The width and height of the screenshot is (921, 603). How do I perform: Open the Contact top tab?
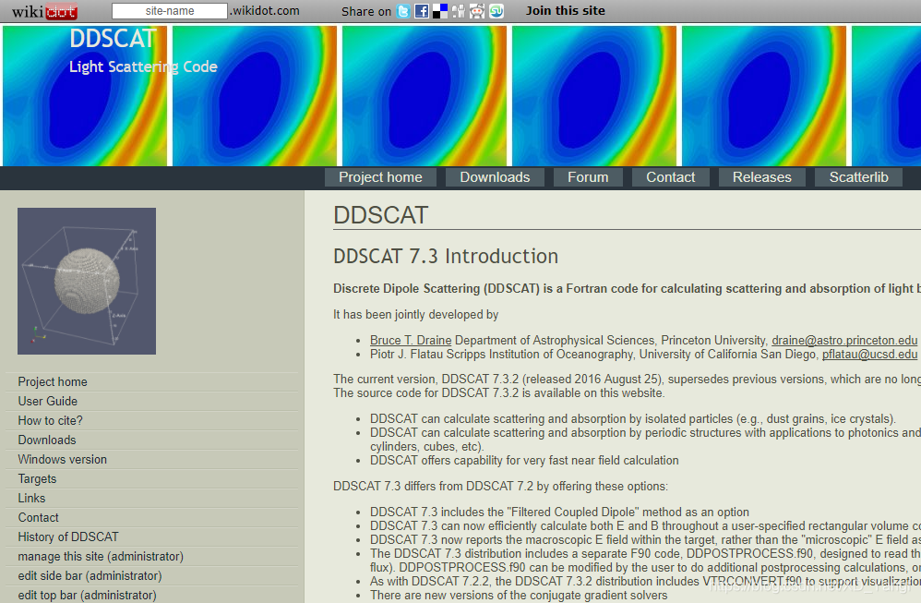[x=670, y=177]
